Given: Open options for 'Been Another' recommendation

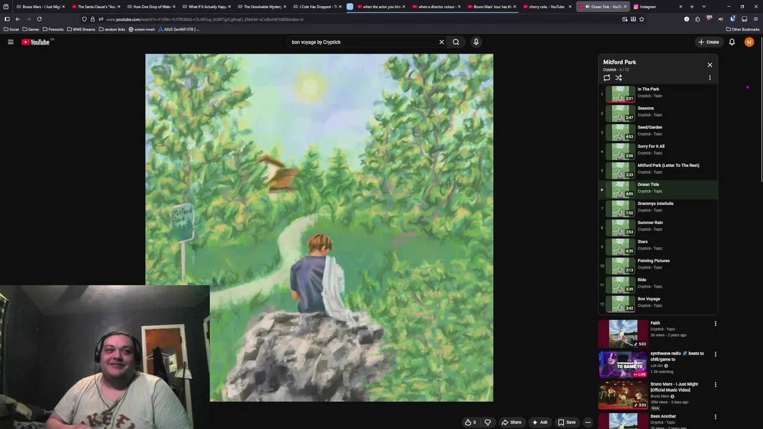Looking at the screenshot, I should pyautogui.click(x=715, y=417).
